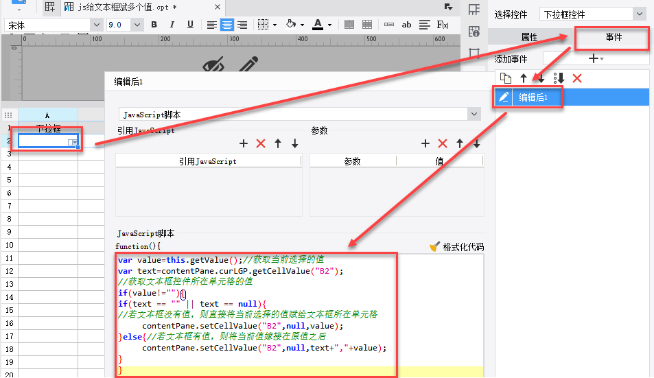Open the cell element panel icon on the right sidebar
This screenshot has height=378, width=654.
(x=474, y=10)
